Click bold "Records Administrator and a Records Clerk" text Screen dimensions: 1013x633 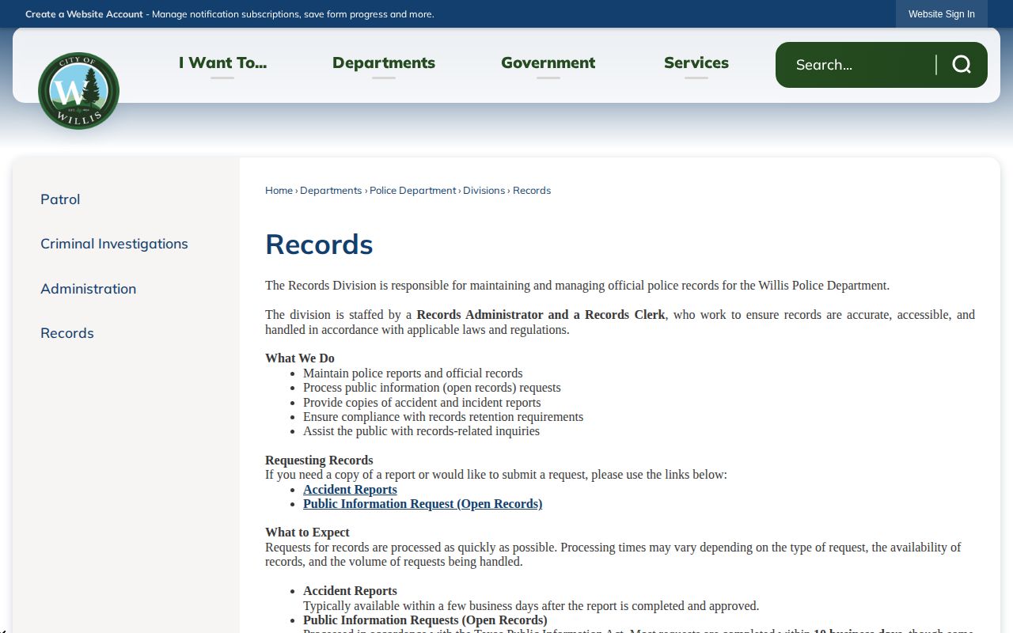(541, 315)
